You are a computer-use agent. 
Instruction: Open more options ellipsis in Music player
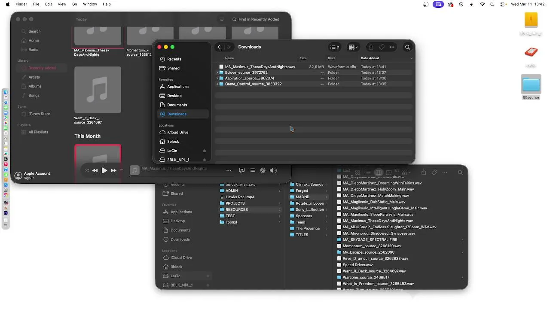229,170
